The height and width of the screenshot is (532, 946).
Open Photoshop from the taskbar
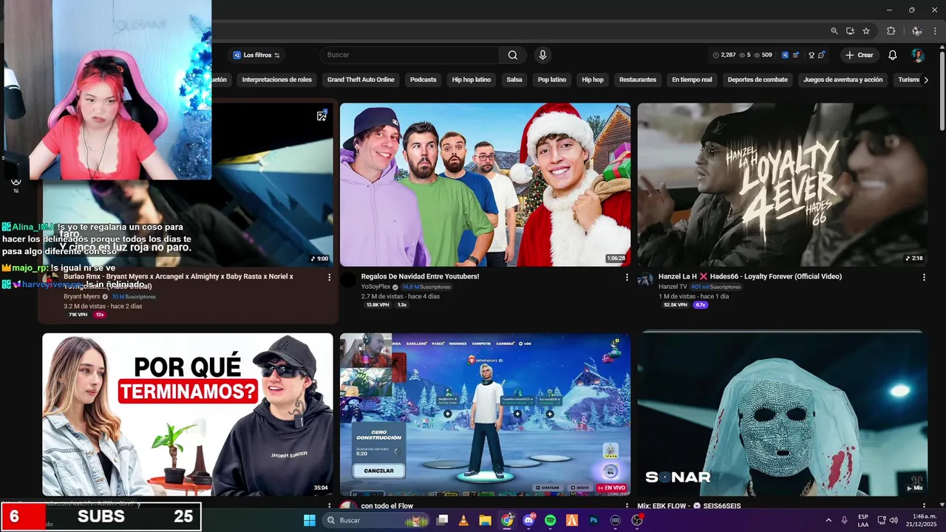(x=593, y=520)
